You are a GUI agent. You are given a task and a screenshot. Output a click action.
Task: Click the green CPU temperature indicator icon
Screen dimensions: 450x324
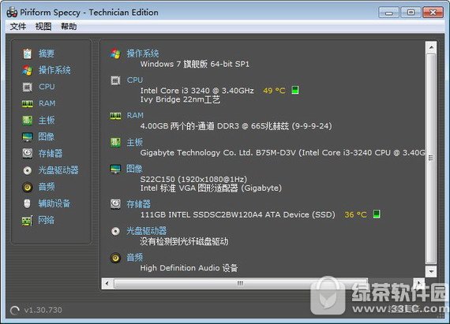point(295,90)
